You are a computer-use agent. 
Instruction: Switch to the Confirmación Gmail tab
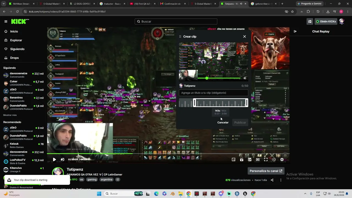pyautogui.click(x=172, y=4)
